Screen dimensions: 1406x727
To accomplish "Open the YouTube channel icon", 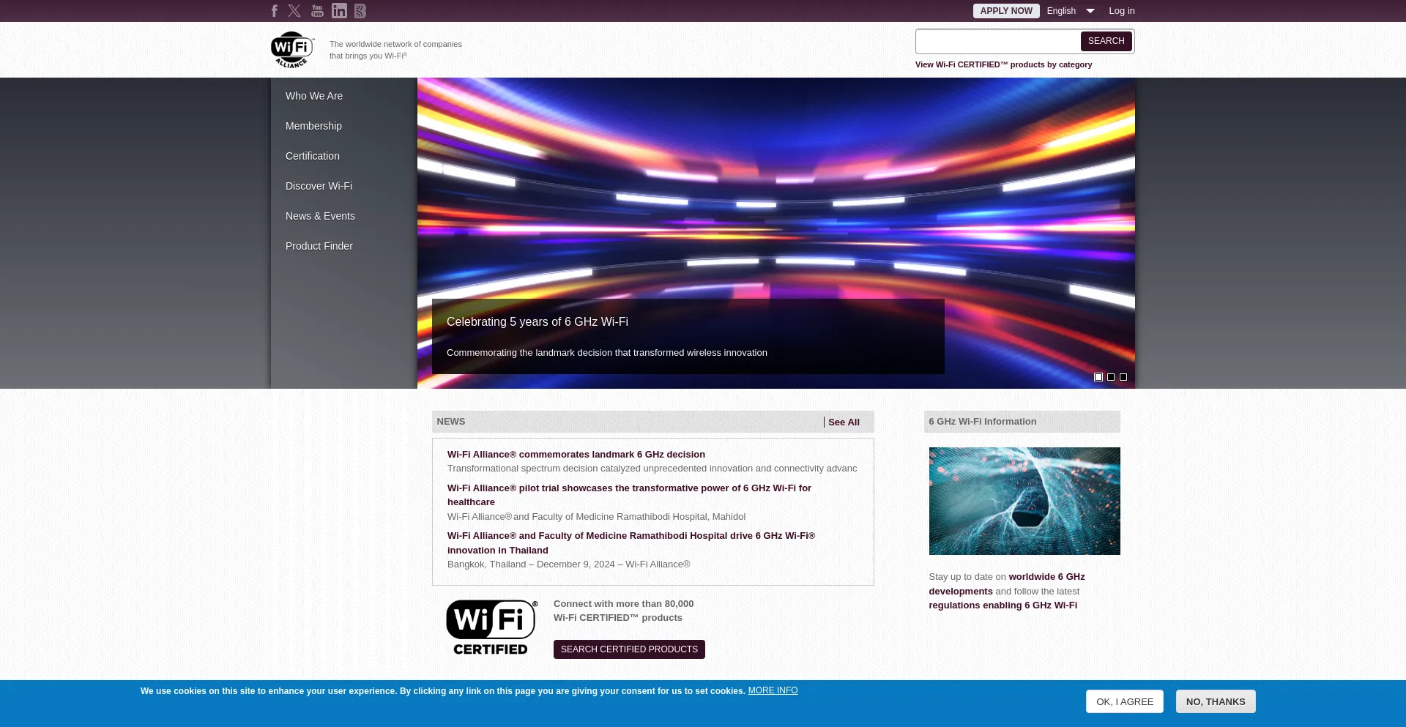I will pyautogui.click(x=317, y=11).
